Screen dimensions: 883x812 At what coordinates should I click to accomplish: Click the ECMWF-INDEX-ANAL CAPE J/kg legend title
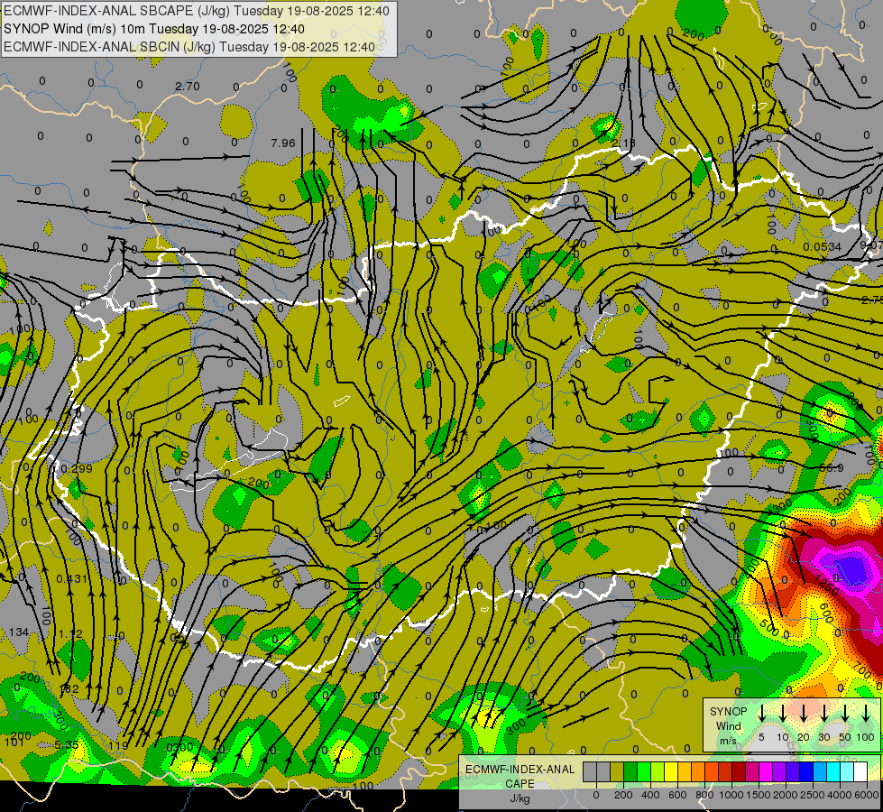tap(520, 784)
